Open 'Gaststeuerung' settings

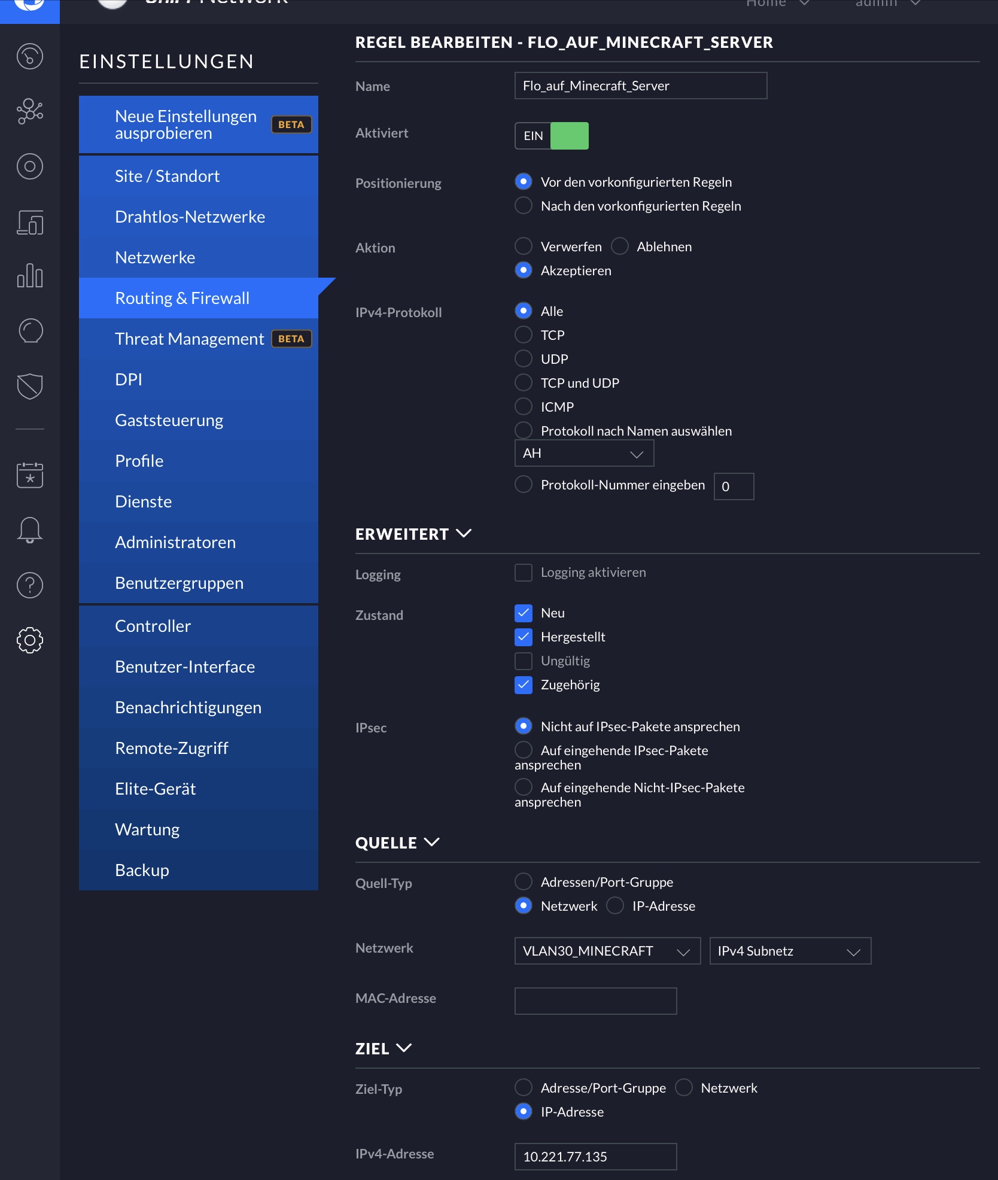pos(199,420)
